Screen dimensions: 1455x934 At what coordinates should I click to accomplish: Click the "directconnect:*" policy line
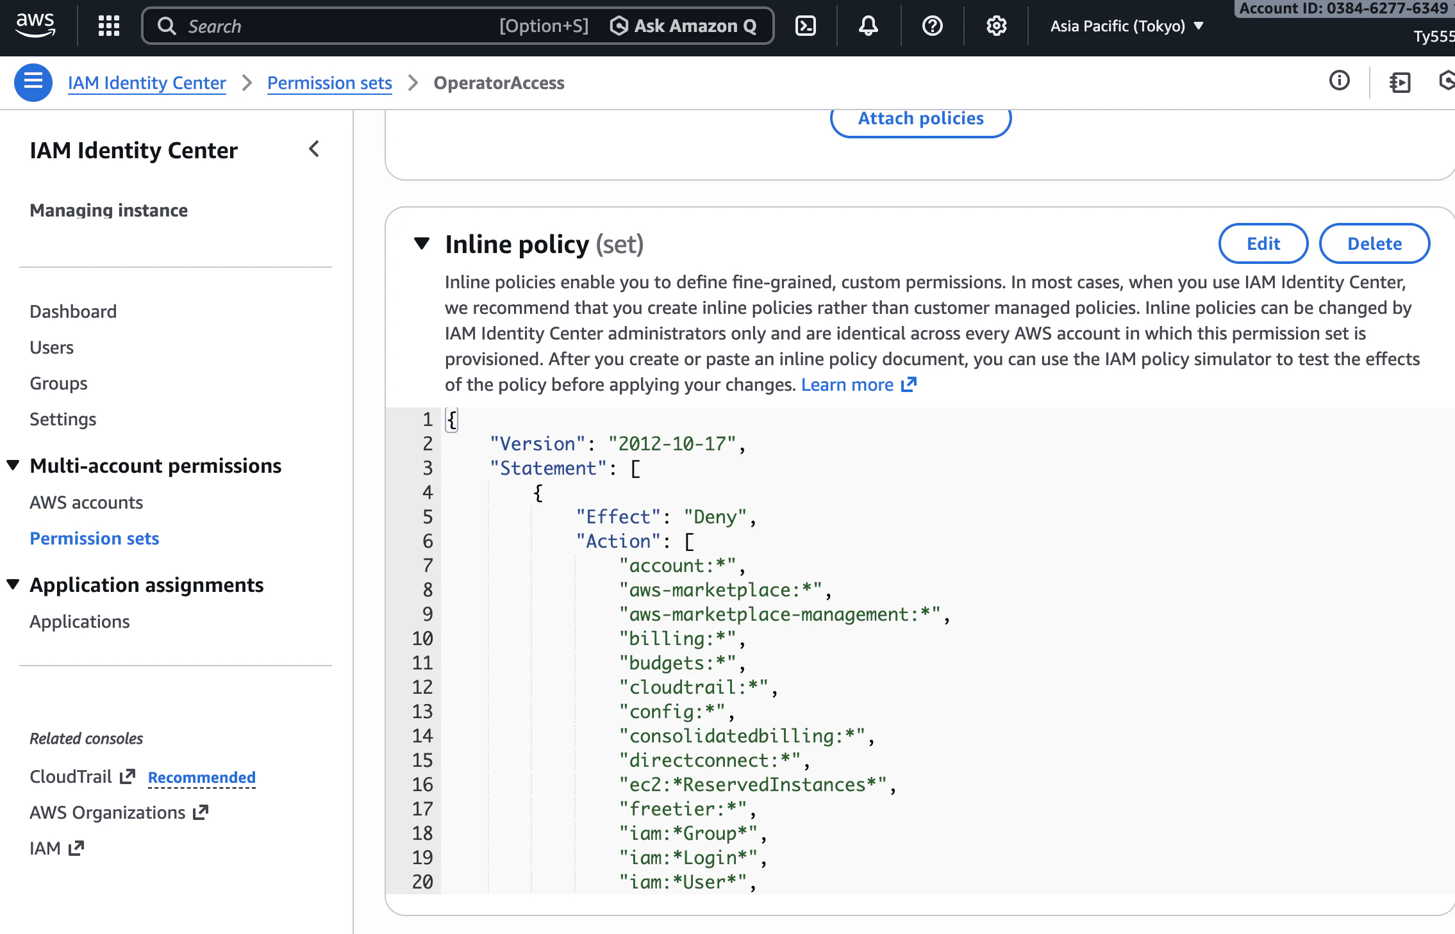[715, 760]
